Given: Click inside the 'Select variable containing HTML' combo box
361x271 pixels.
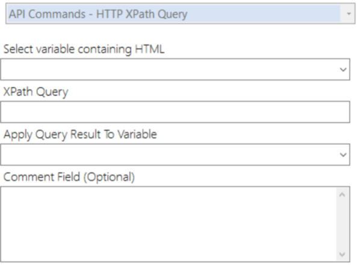Looking at the screenshot, I should (175, 70).
